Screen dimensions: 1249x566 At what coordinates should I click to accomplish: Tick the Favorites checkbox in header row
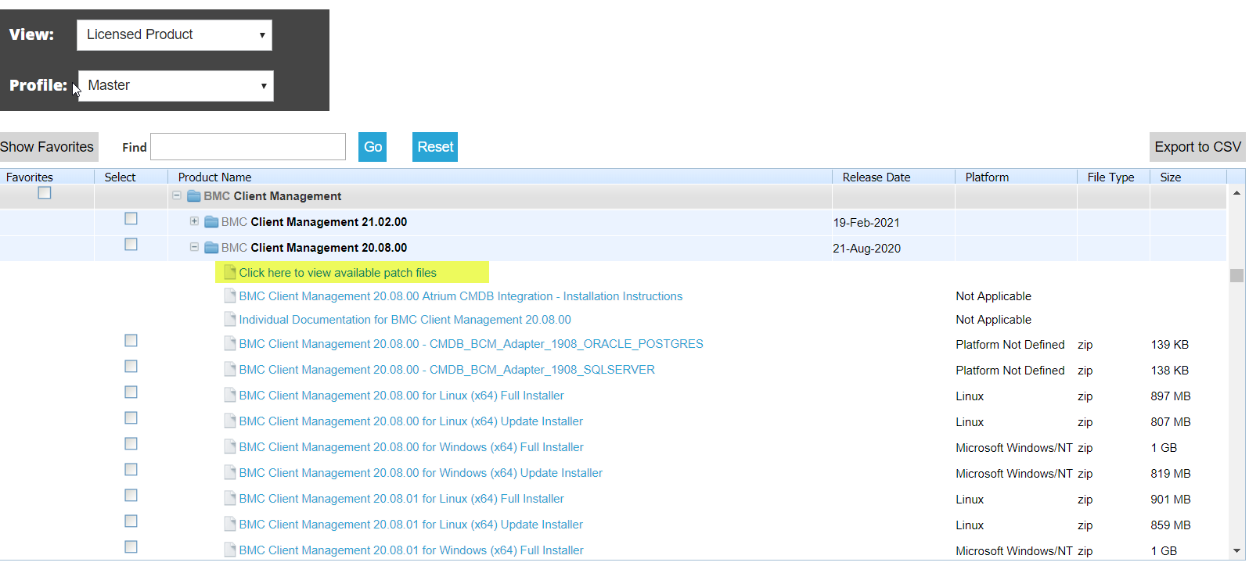click(45, 193)
